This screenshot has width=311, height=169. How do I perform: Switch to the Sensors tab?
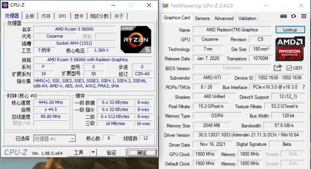tap(202, 18)
